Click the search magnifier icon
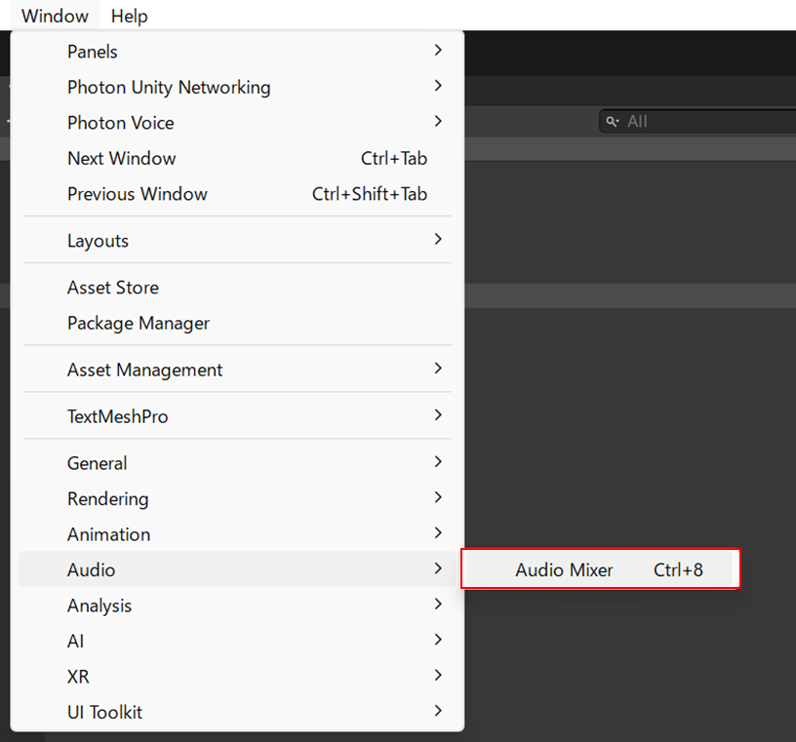796x742 pixels. [x=613, y=122]
